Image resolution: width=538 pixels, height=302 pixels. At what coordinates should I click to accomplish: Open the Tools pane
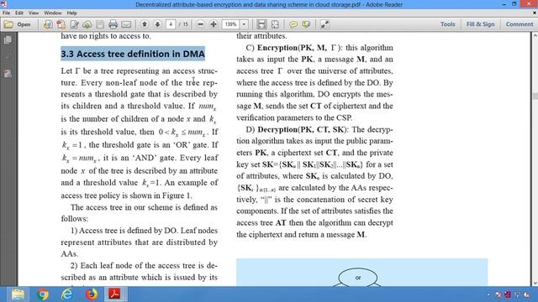point(448,24)
